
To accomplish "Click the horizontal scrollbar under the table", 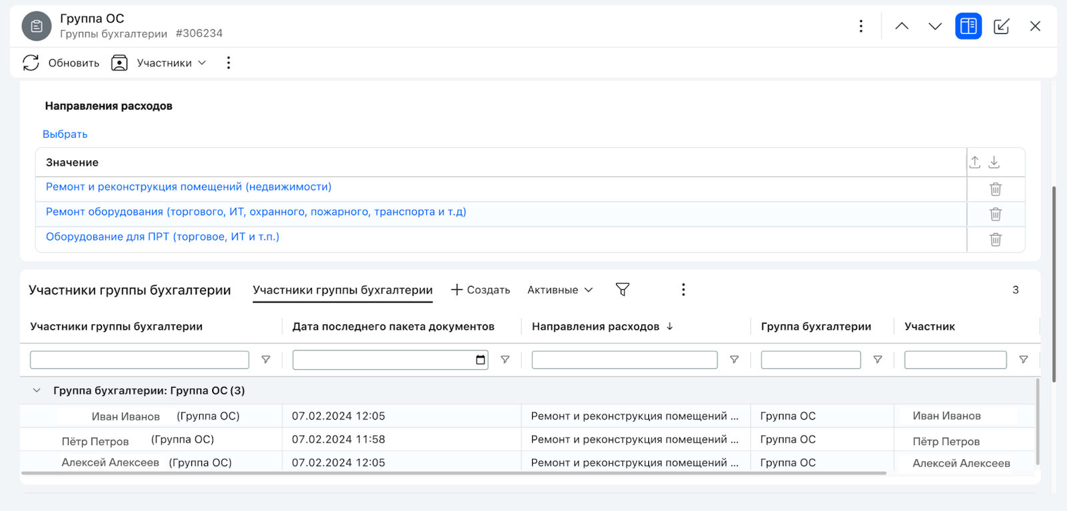I will [453, 473].
